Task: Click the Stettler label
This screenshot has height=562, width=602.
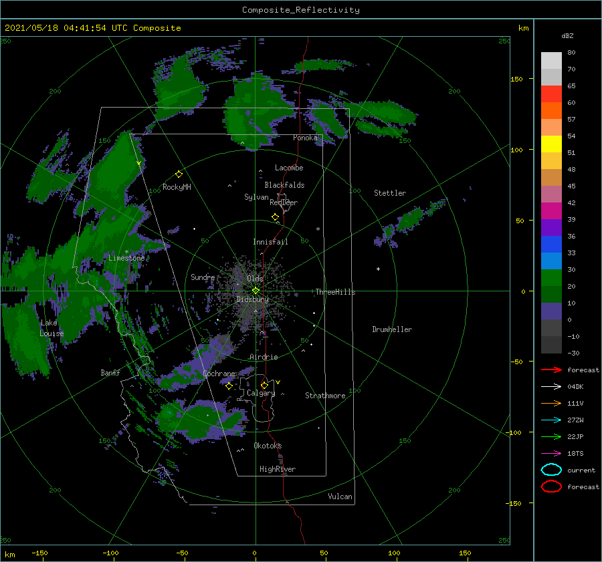Action: pyautogui.click(x=390, y=193)
